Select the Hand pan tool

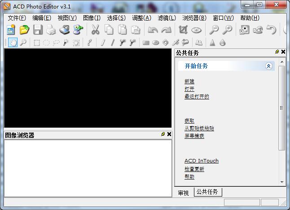click(x=13, y=43)
